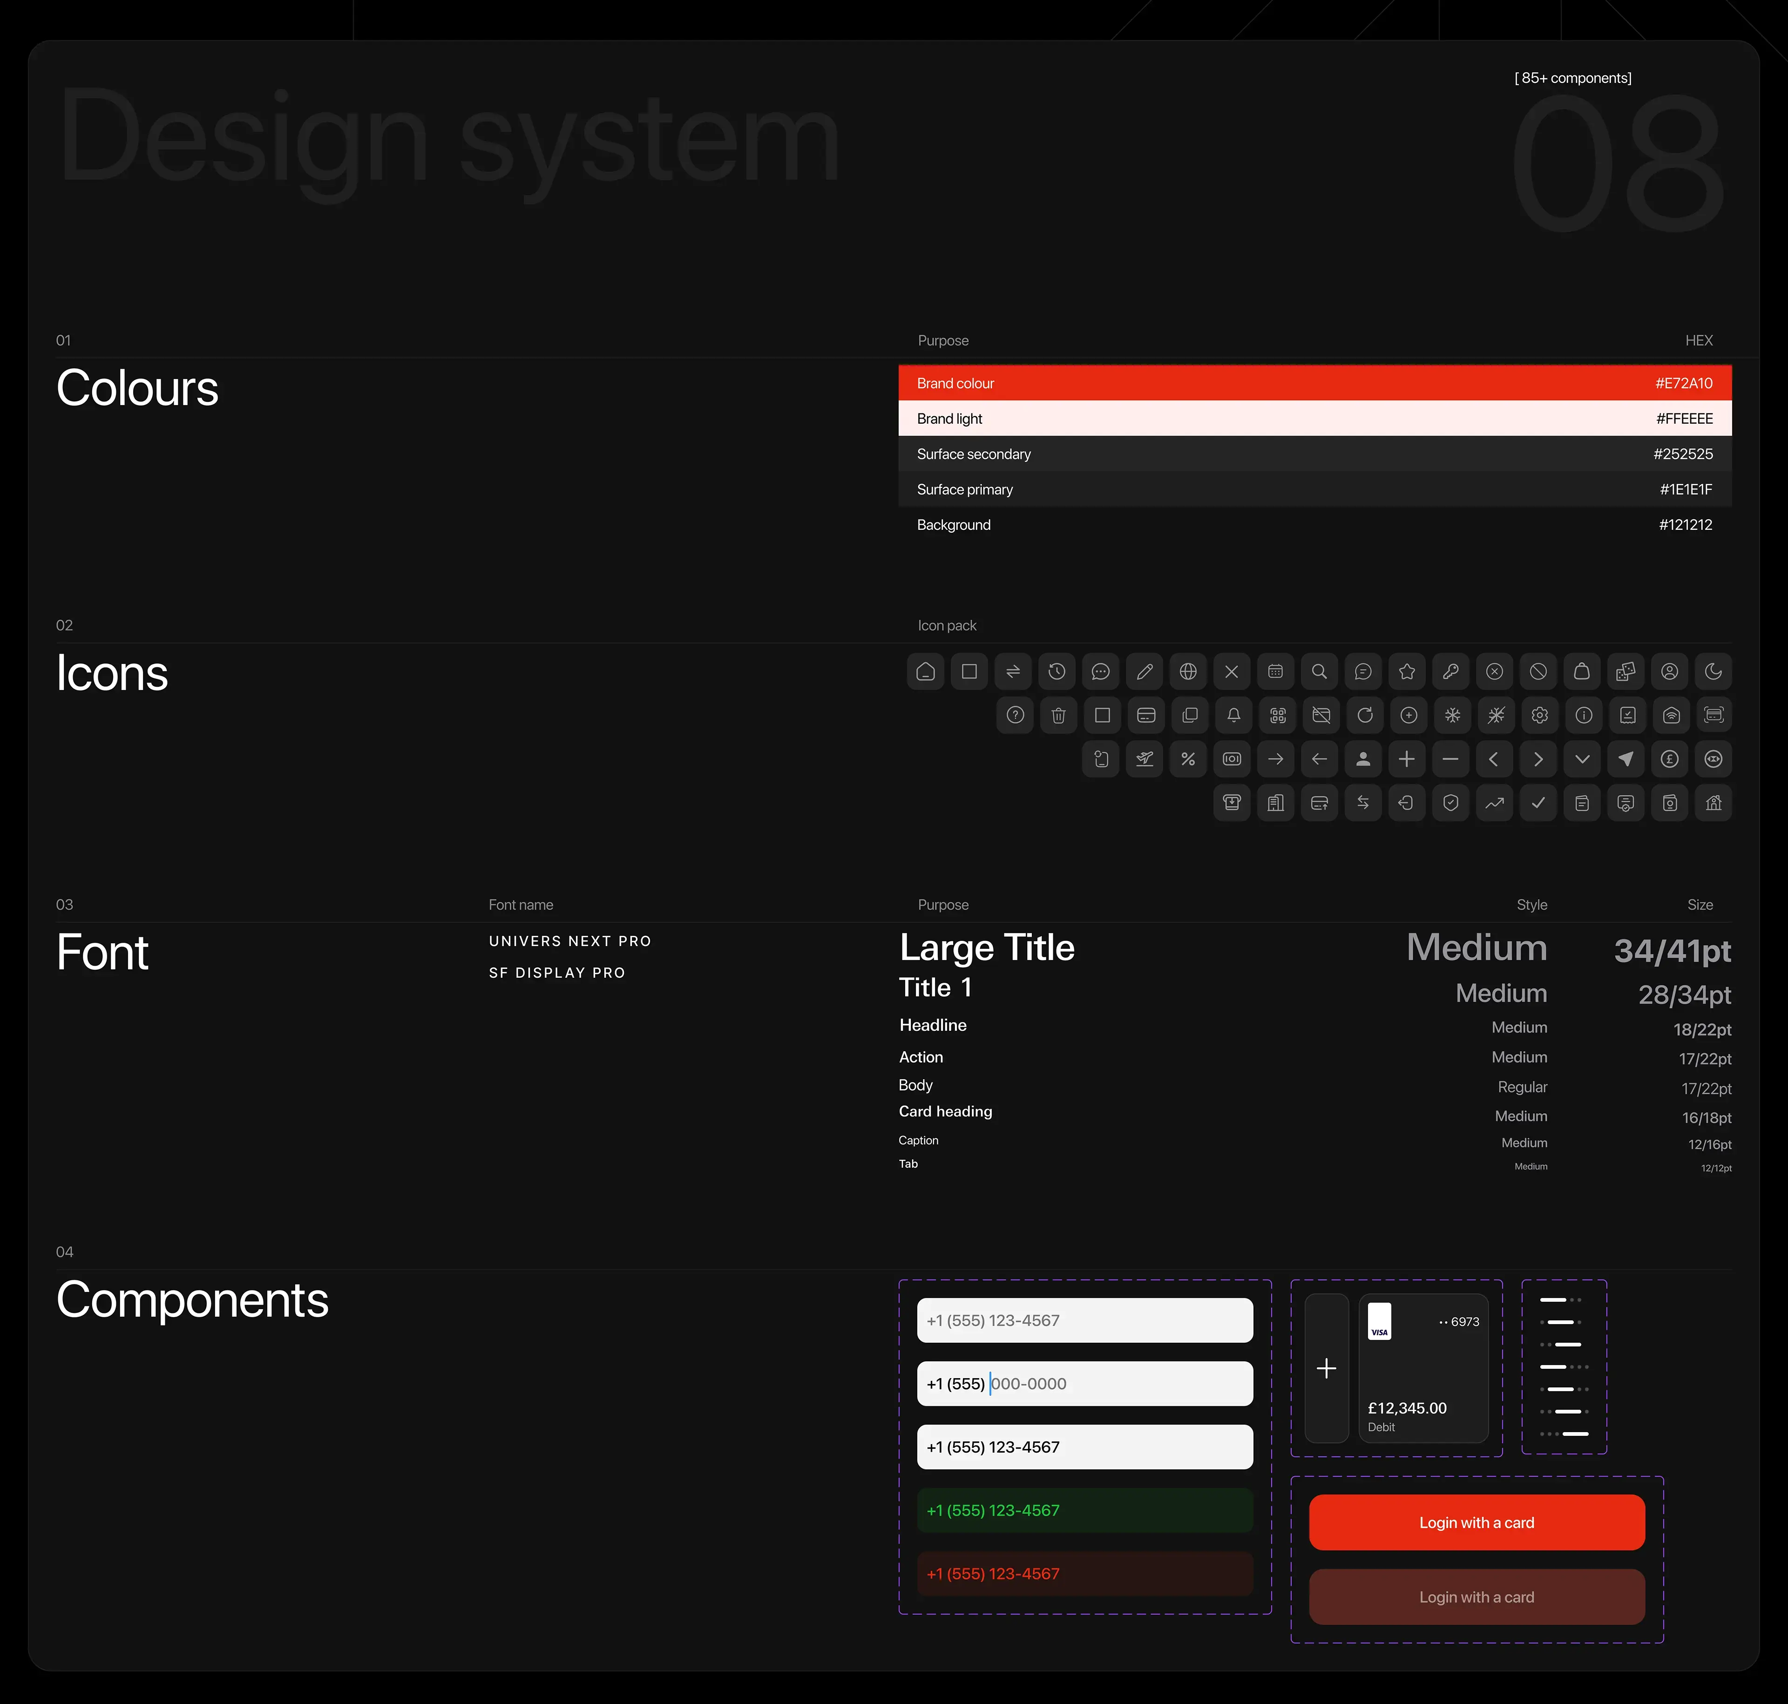Click the down chevron icon
This screenshot has height=1704, width=1788.
[x=1582, y=759]
